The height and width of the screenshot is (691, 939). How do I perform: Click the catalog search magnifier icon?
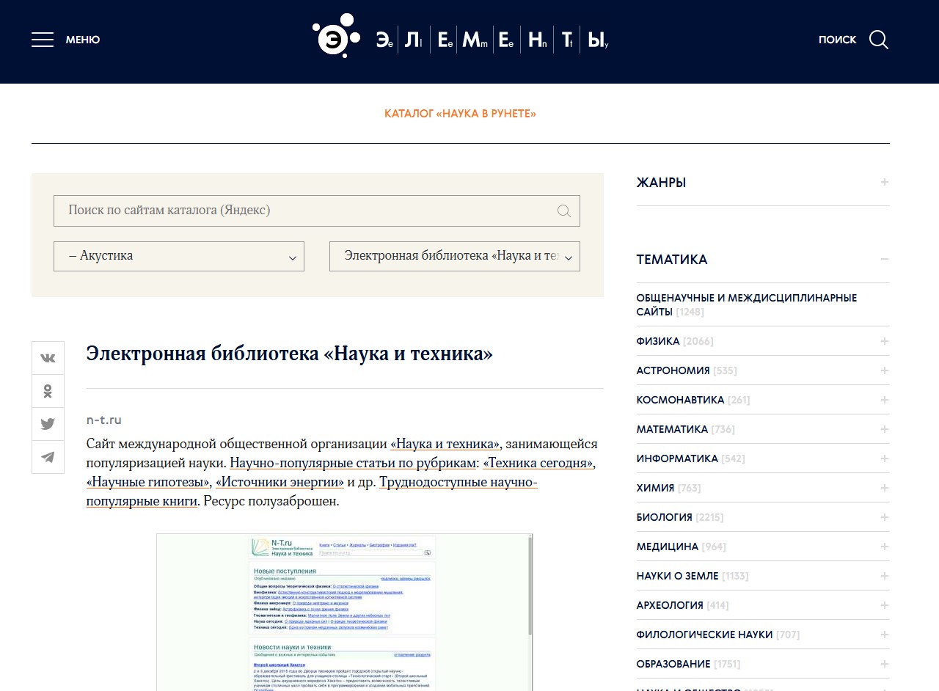pos(563,211)
